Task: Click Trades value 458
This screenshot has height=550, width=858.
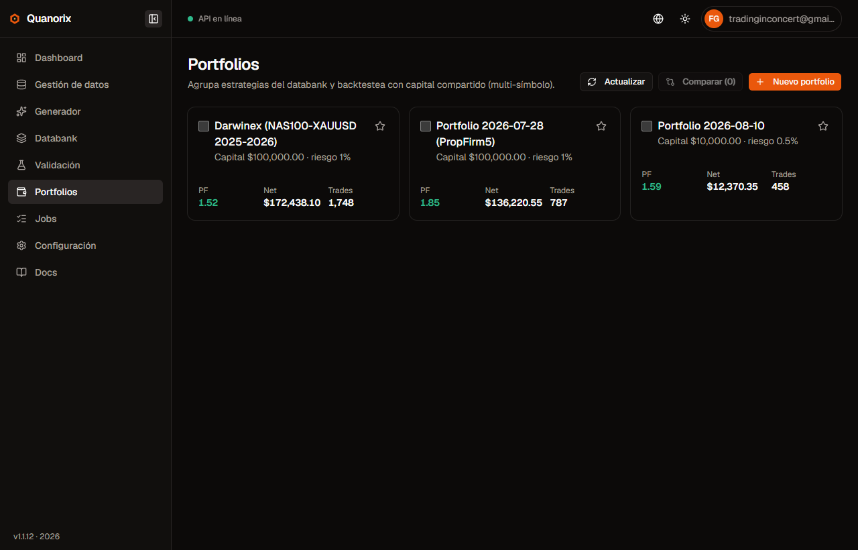Action: point(780,186)
